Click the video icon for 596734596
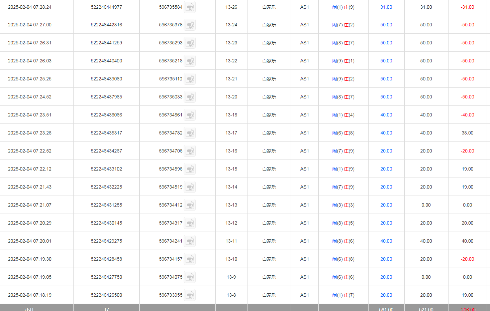 click(190, 169)
